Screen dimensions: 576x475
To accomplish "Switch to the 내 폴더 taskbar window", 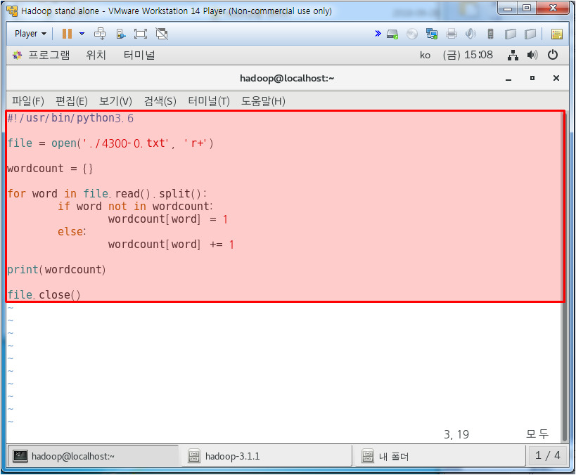I will tap(440, 456).
